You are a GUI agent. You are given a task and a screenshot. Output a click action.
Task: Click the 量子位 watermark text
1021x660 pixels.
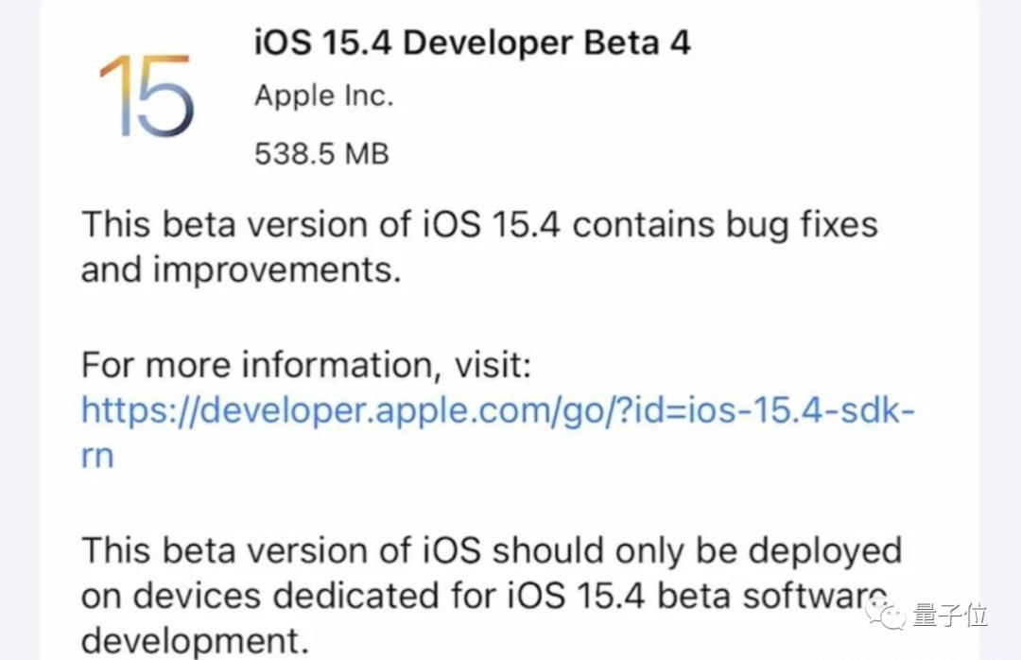coord(950,616)
